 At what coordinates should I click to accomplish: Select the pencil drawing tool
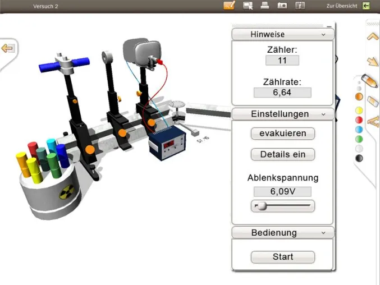click(369, 81)
